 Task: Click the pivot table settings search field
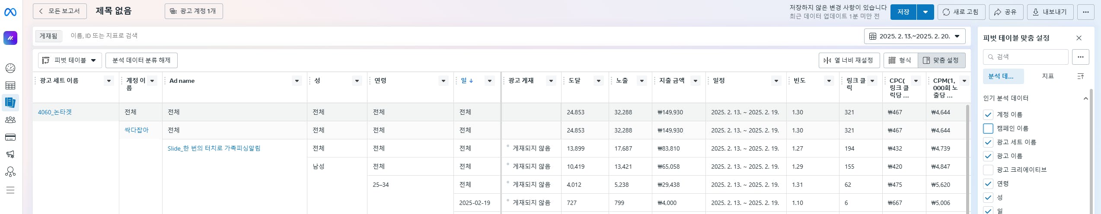(x=1029, y=57)
